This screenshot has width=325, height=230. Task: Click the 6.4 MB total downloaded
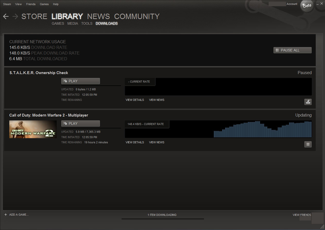tap(15, 59)
